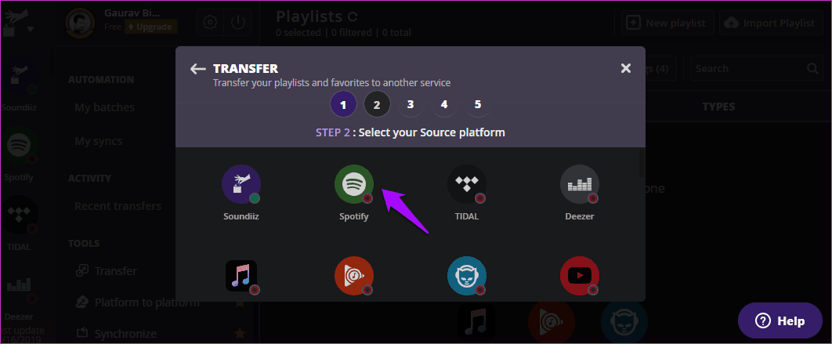832x344 pixels.
Task: Jump to step 2 in the stepper
Action: (x=377, y=104)
